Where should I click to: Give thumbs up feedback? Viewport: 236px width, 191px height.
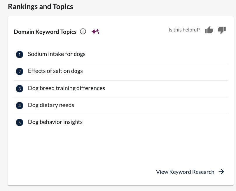point(209,30)
